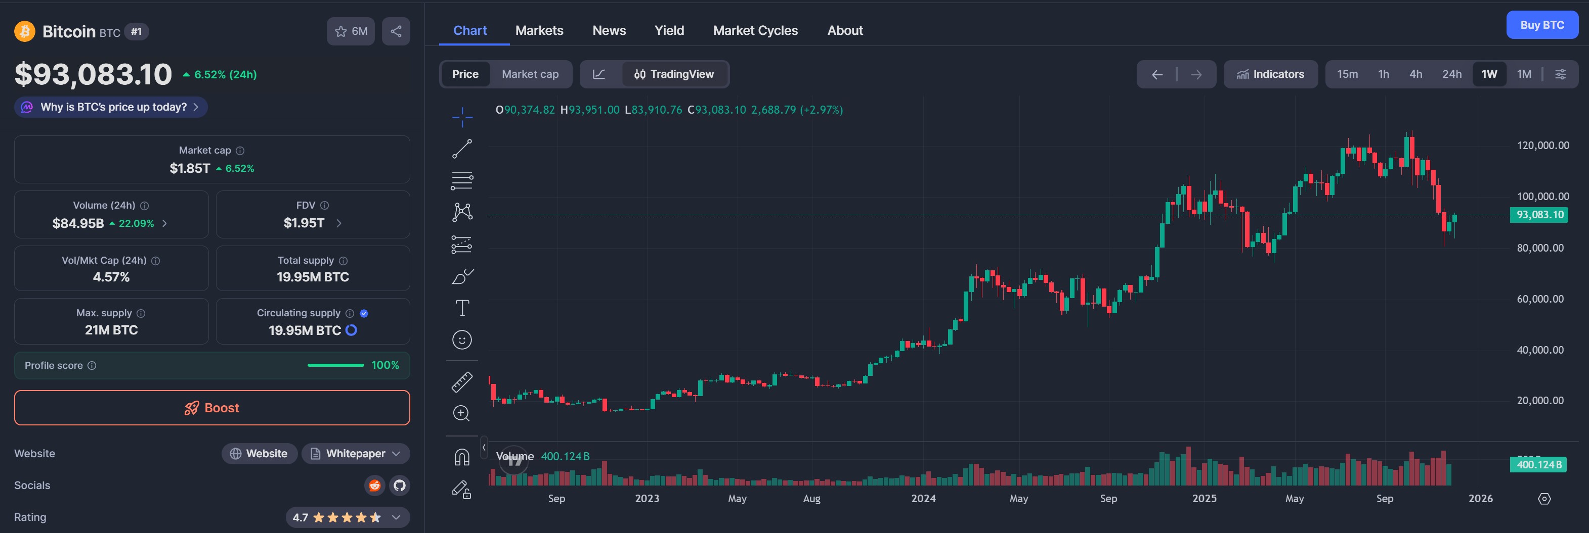Image resolution: width=1589 pixels, height=533 pixels.
Task: Expand the 4.7 rating details
Action: pos(396,518)
